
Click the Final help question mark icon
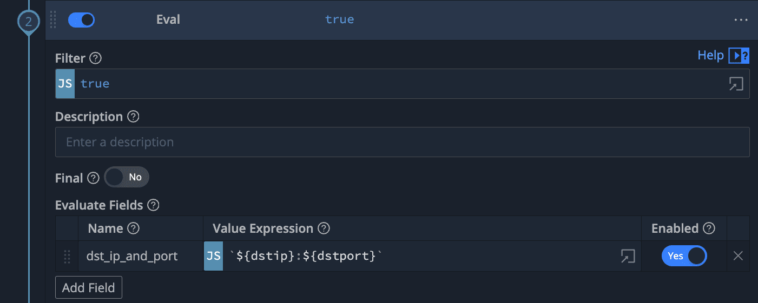coord(94,178)
